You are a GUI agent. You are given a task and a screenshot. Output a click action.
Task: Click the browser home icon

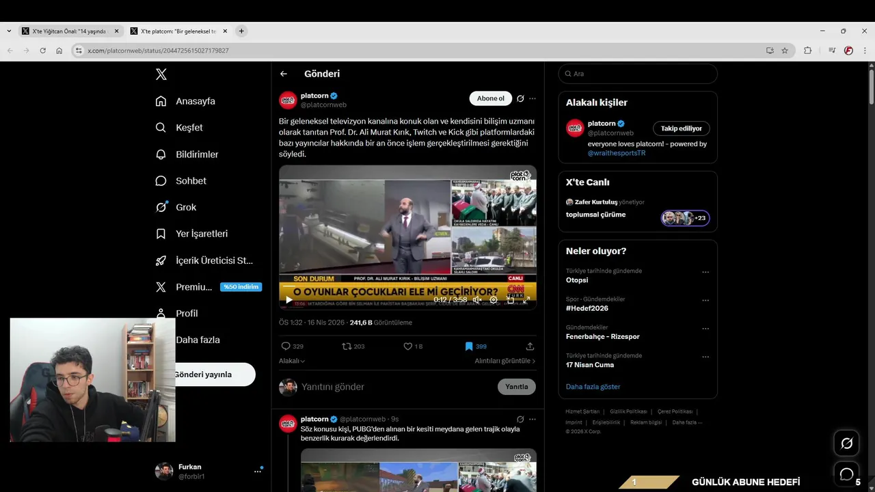click(59, 51)
